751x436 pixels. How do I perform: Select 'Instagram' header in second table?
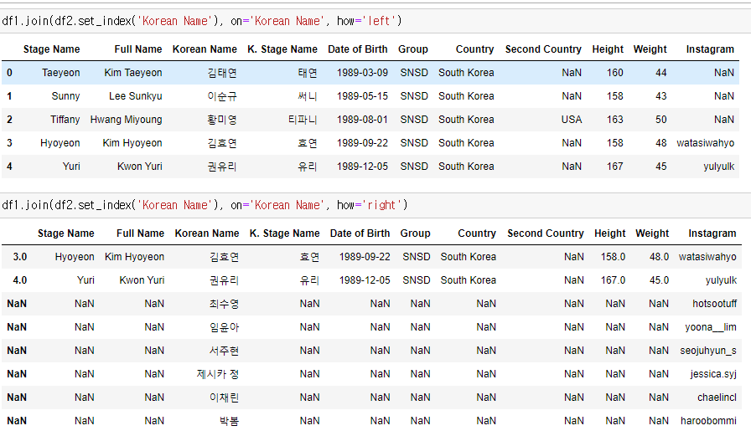712,233
